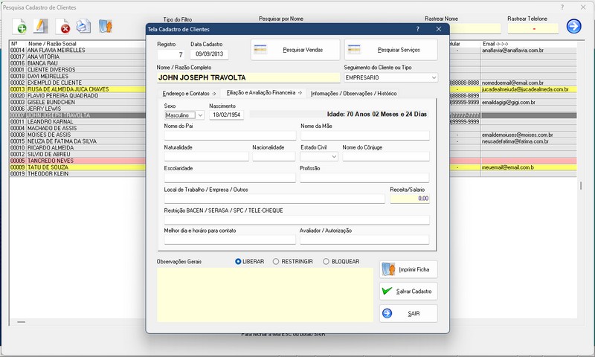Click the Receita/Salario input field

point(410,199)
